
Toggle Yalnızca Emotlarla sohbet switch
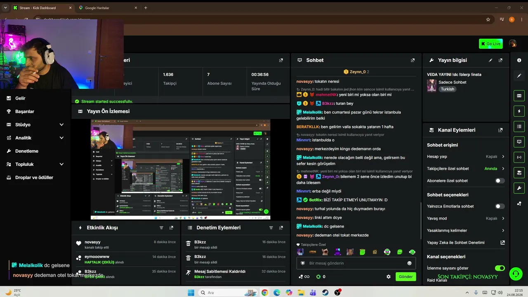click(500, 206)
